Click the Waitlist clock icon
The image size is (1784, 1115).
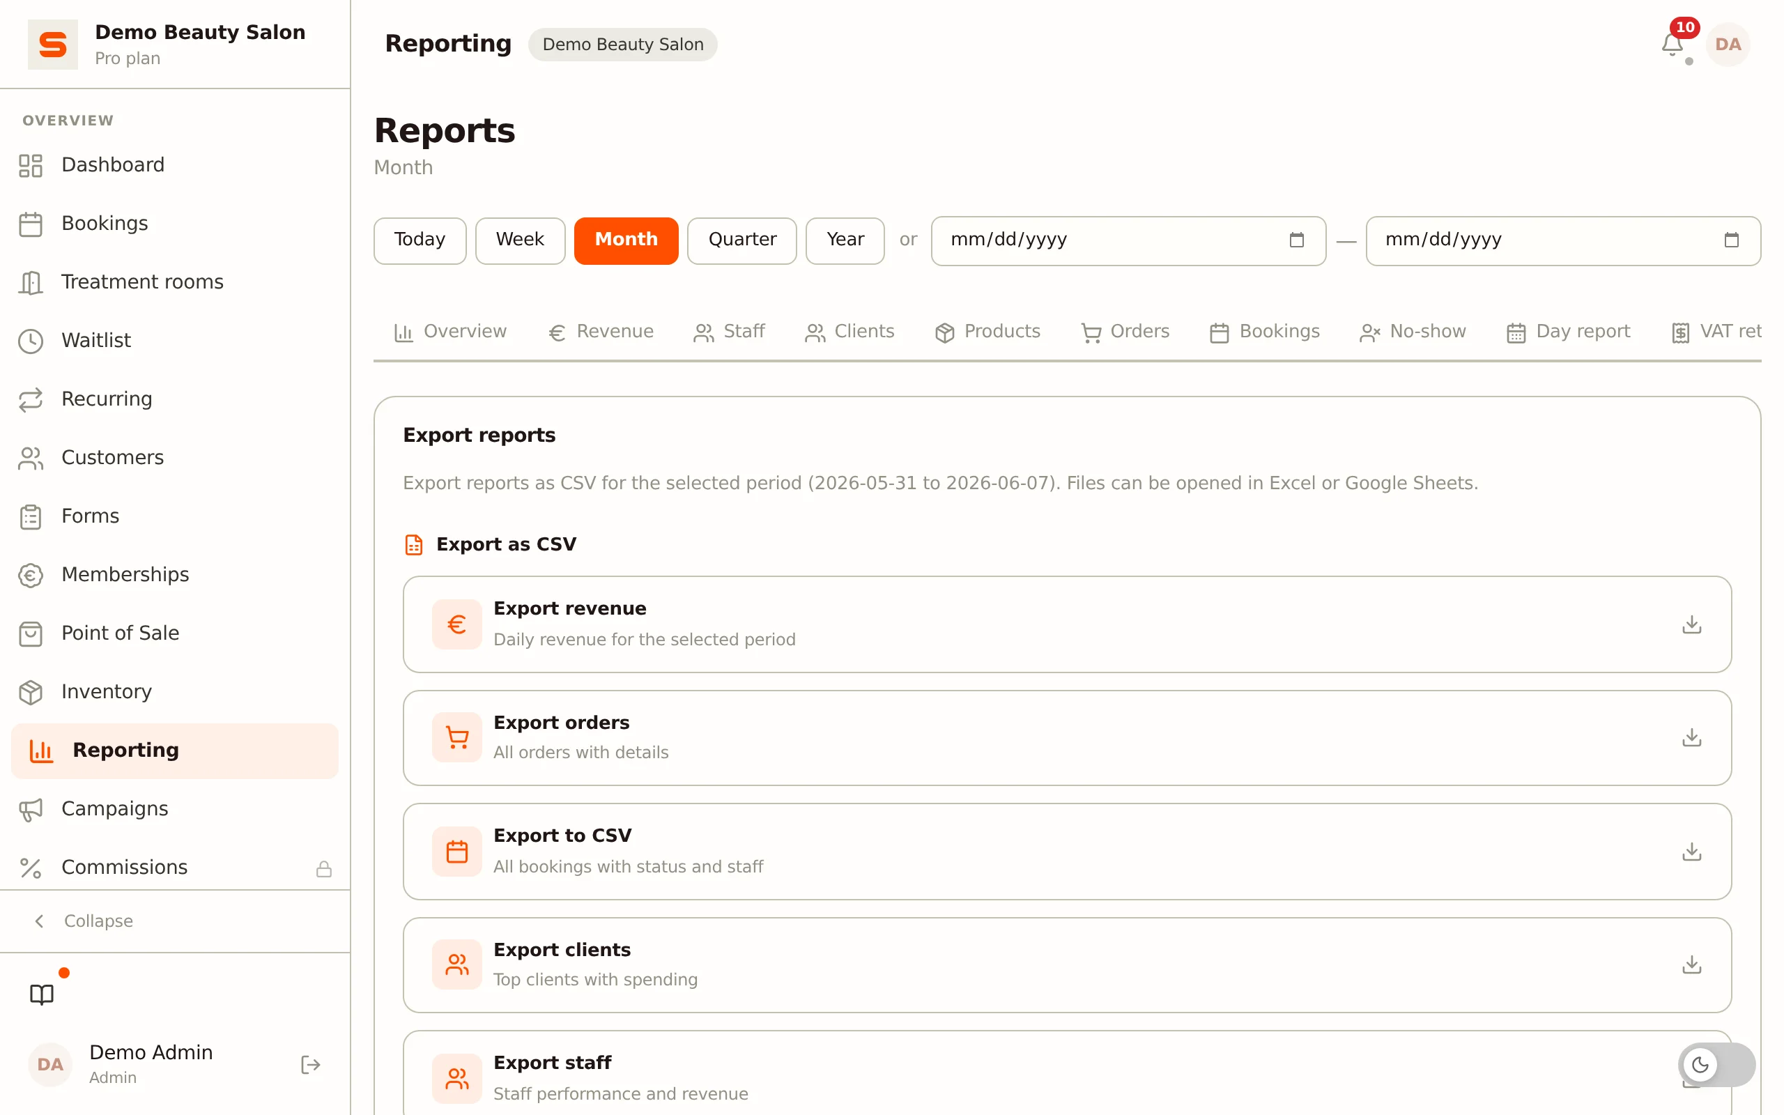30,341
